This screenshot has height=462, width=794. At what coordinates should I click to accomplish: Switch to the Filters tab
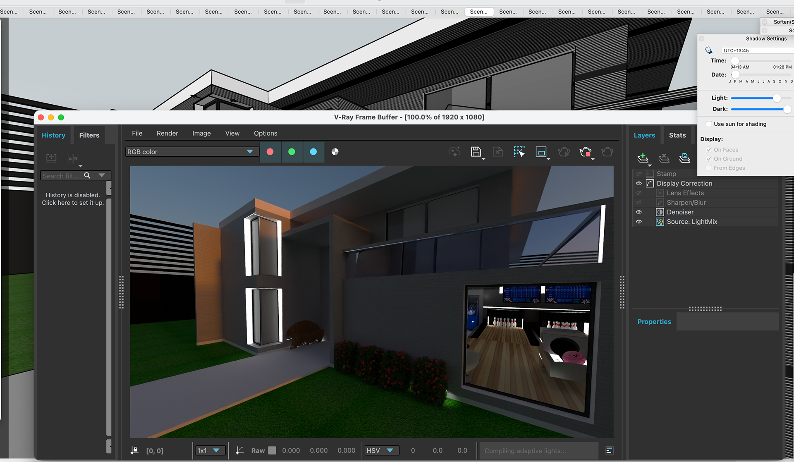point(89,135)
